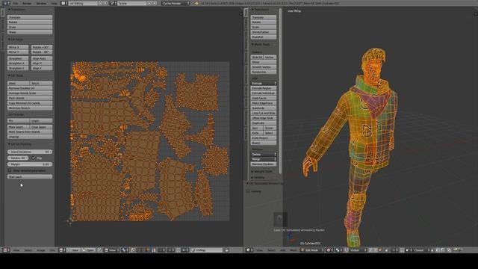
Task: Open the Cycles Render engine dropdown
Action: pos(176,3)
